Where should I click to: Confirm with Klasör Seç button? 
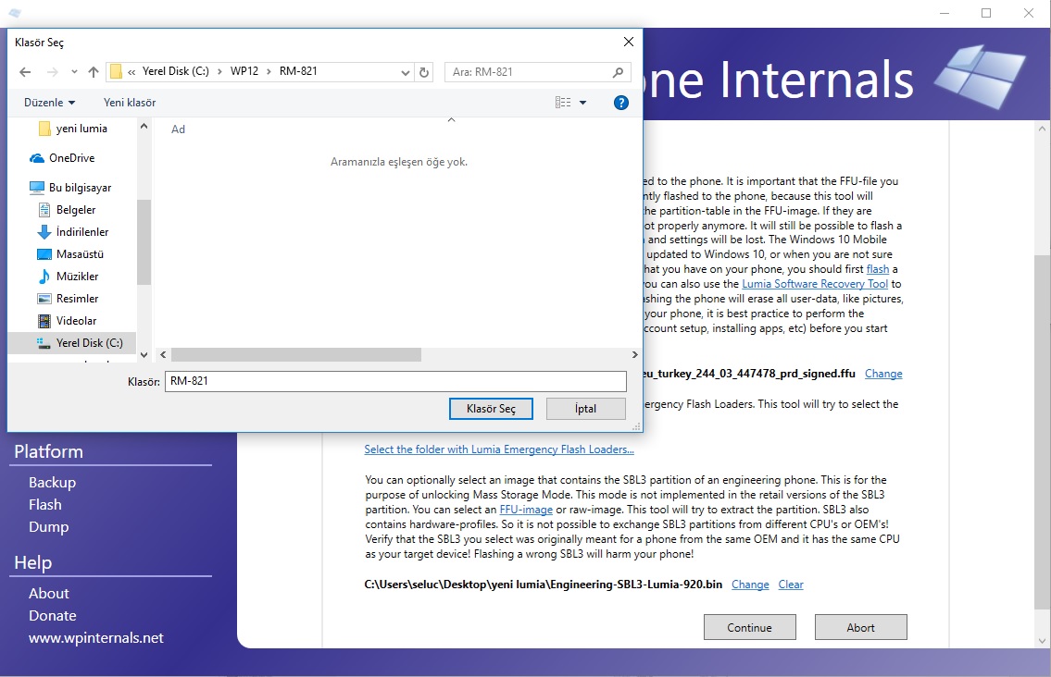(491, 409)
